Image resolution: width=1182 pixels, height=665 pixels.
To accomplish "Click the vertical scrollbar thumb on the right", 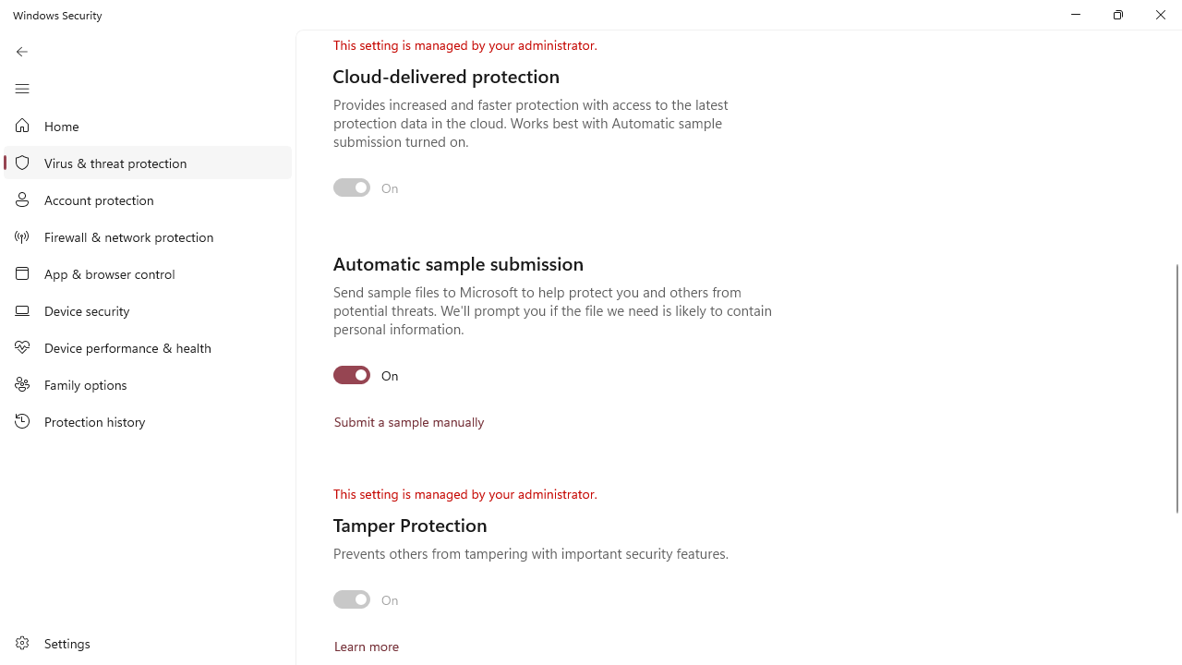I will point(1176,388).
